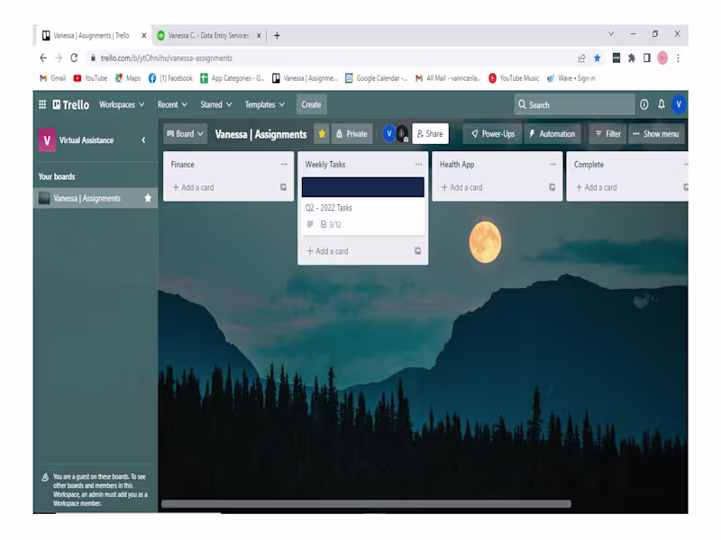
Task: Add a card to Finance list
Action: coord(193,187)
